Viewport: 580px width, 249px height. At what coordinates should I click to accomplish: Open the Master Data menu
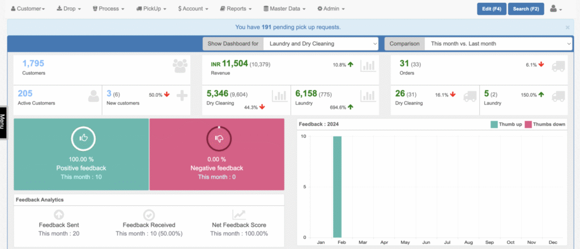[284, 9]
